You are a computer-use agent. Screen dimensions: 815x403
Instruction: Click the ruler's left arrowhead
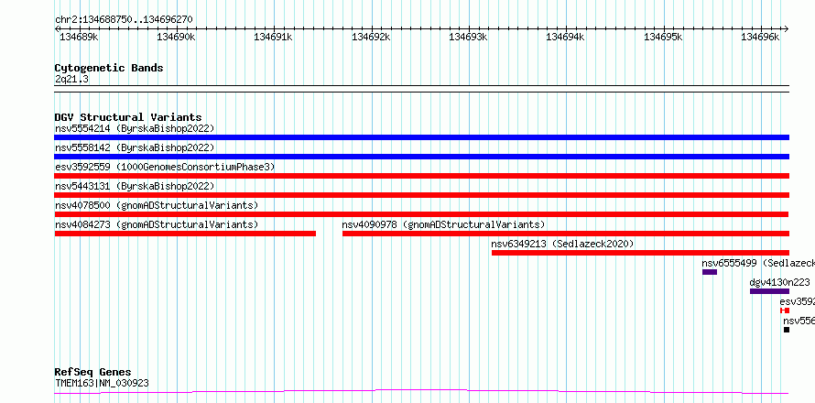pyautogui.click(x=57, y=29)
